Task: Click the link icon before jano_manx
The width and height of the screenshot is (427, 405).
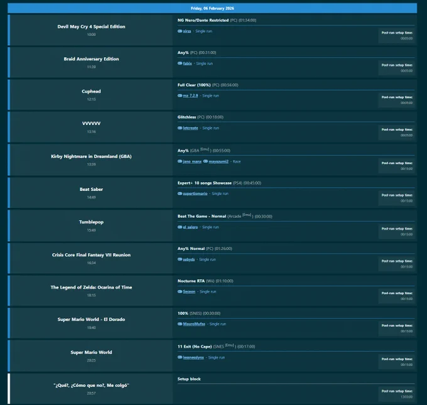Action: (180, 161)
